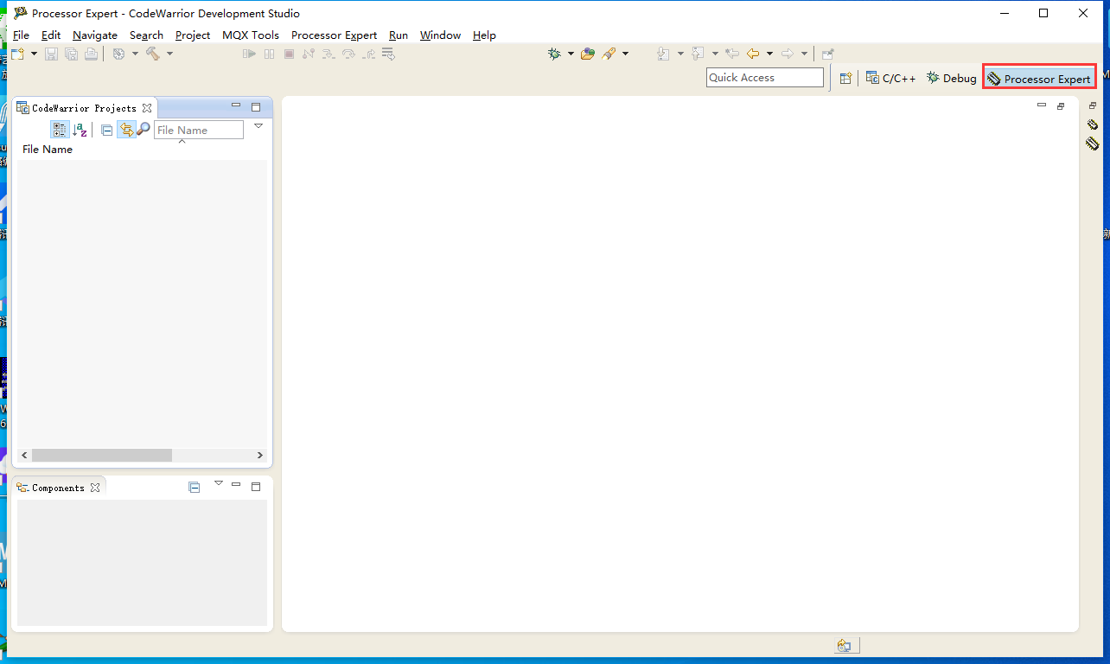
Task: Open the Project menu
Action: [x=193, y=35]
